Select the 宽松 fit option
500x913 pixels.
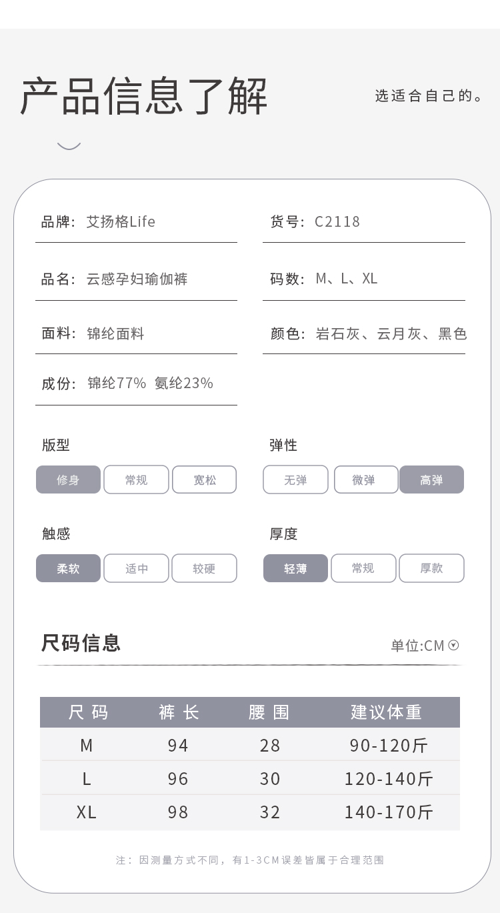tap(205, 480)
